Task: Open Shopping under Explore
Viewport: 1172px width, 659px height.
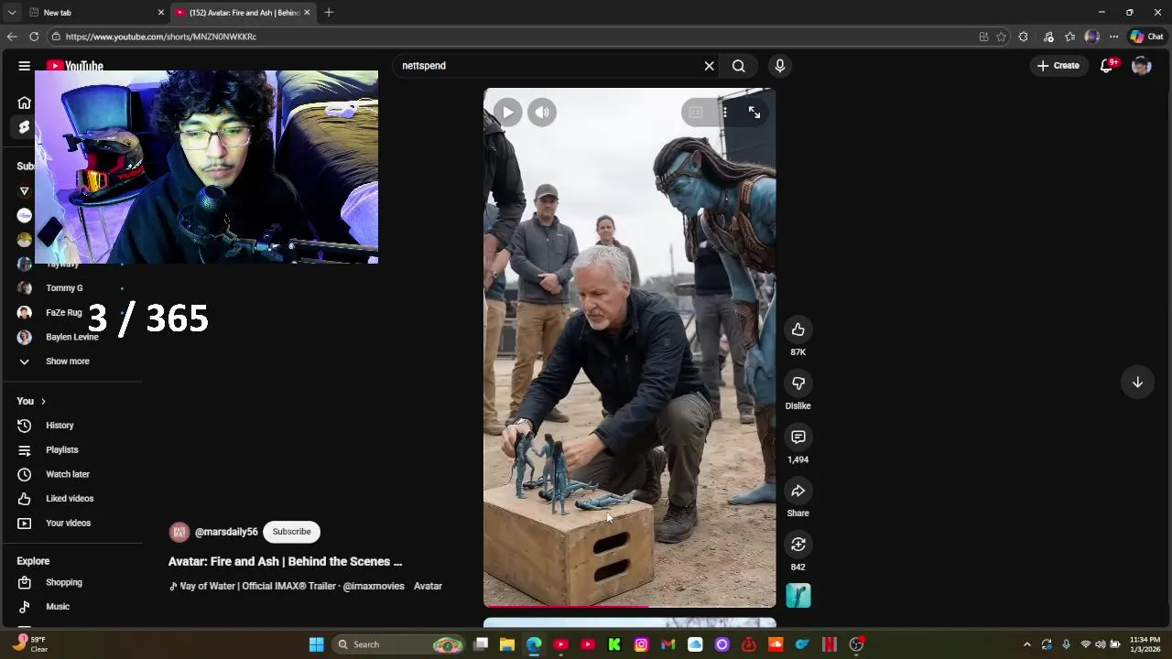Action: click(63, 582)
